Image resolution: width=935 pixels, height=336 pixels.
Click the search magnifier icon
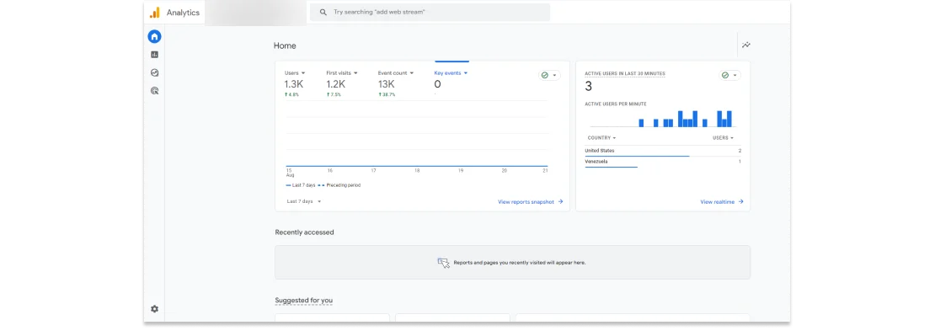point(323,12)
